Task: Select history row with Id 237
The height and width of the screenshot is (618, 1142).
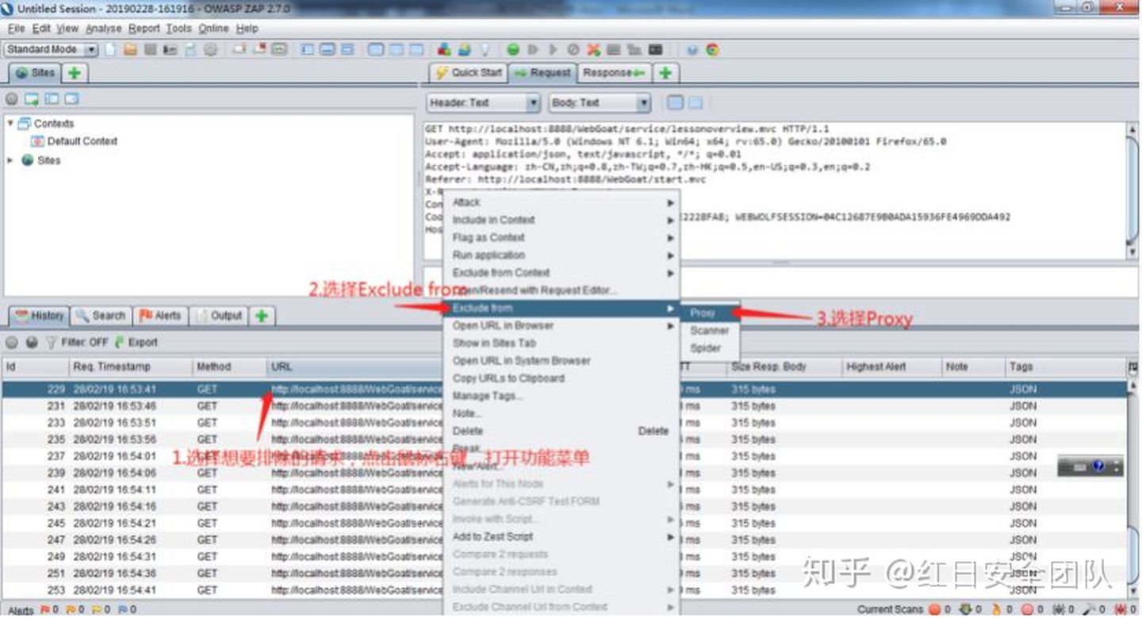Action: coord(564,456)
